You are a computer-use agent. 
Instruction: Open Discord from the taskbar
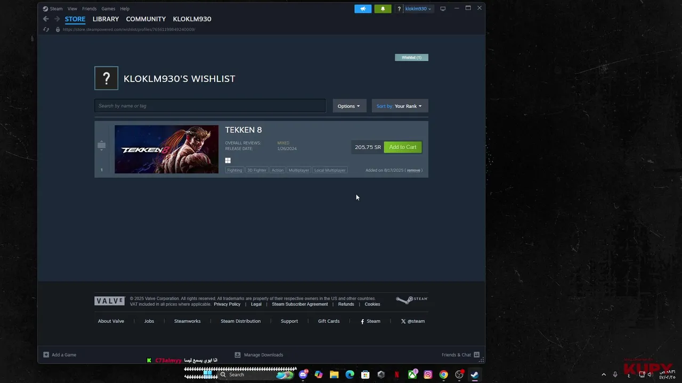[x=303, y=374]
